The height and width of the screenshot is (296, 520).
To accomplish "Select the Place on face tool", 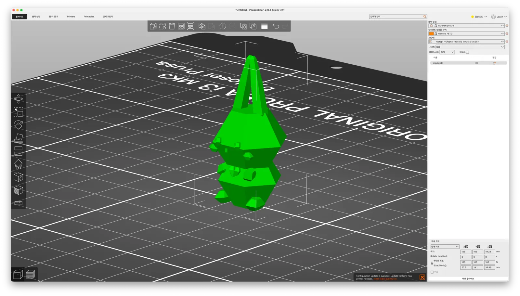I will tap(18, 138).
